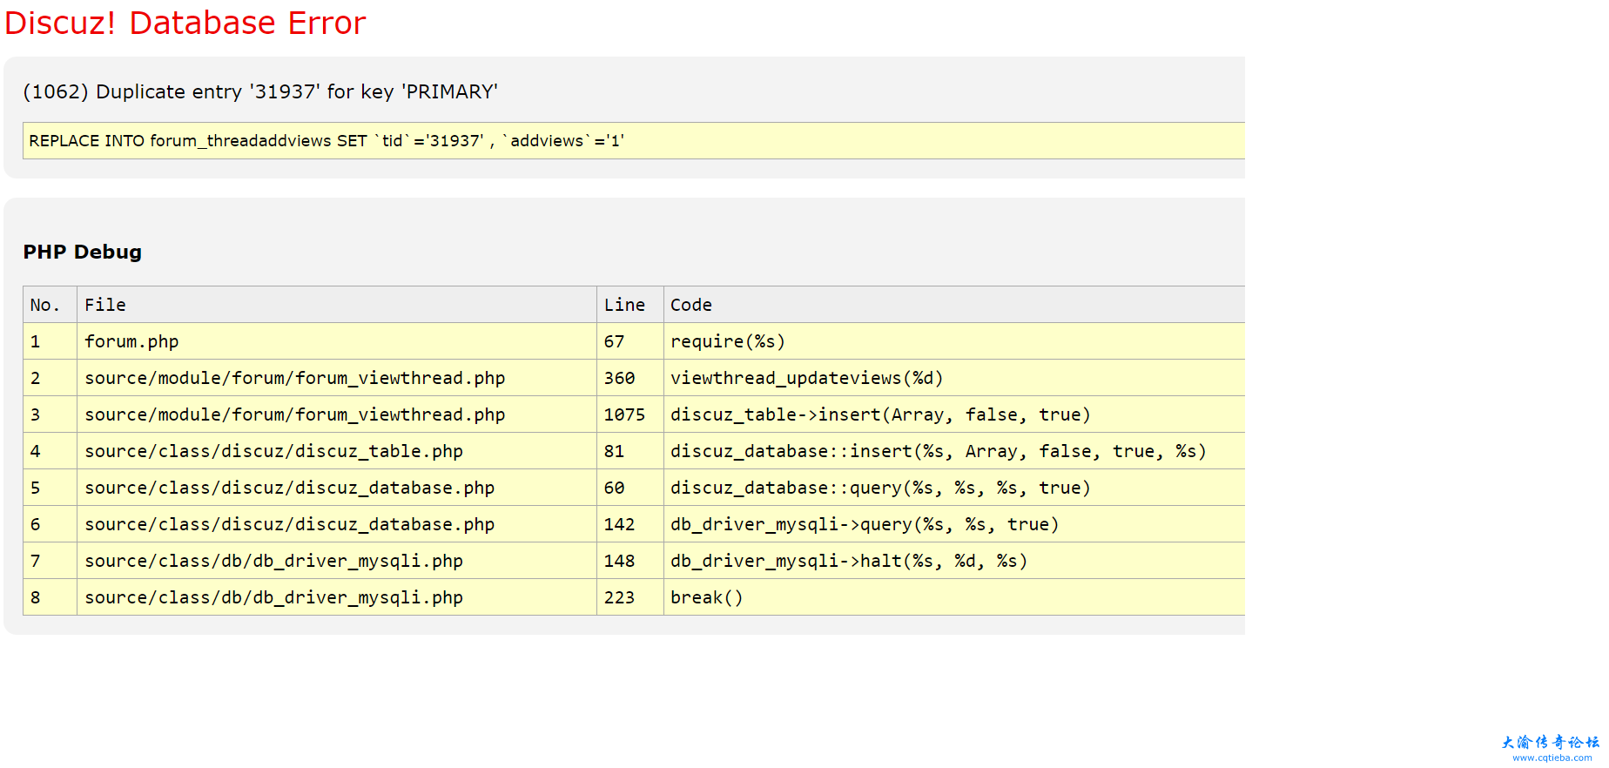This screenshot has width=1609, height=768.
Task: Select db_driver_mysqli.php file cell in row 7
Action: [x=337, y=561]
